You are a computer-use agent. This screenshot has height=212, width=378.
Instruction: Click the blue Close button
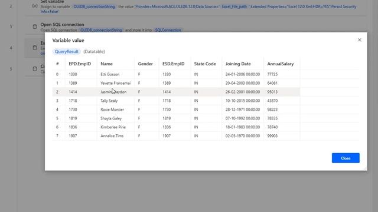point(346,158)
